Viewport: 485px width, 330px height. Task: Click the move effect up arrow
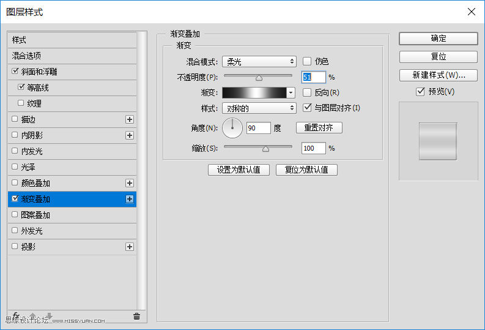(33, 317)
